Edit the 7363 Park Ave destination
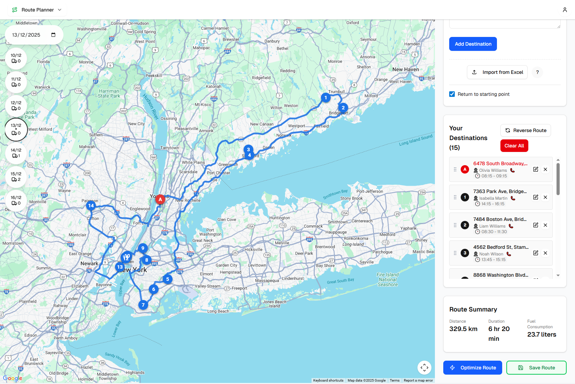 (x=535, y=197)
